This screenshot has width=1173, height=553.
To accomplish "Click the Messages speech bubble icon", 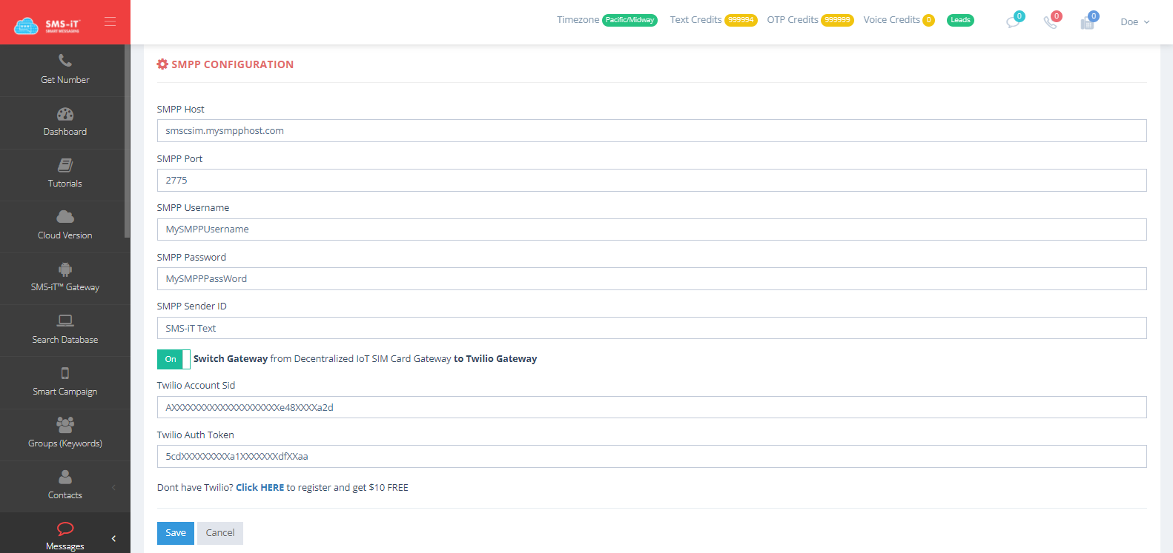I will click(65, 529).
